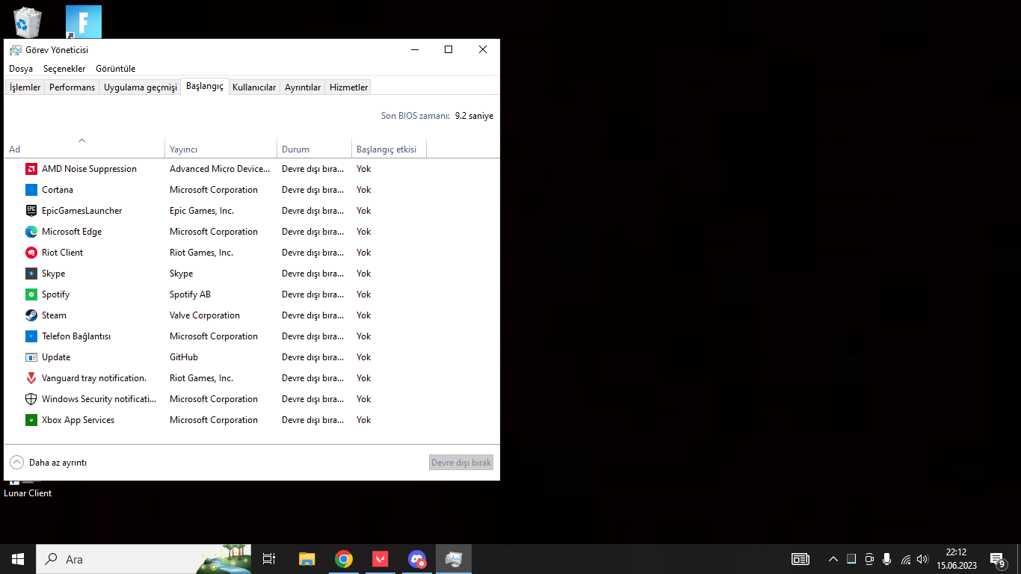Screen dimensions: 1021x574
Task: Select the EpicGamesLauncher icon in the list
Action: point(31,211)
